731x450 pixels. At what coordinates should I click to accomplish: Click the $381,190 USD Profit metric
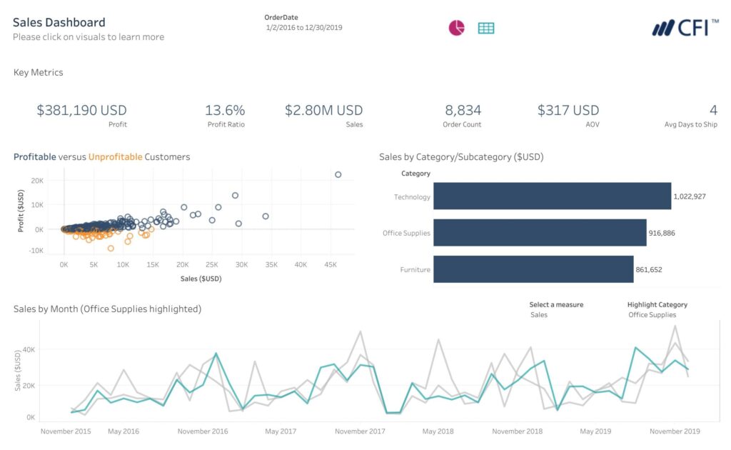(x=82, y=110)
